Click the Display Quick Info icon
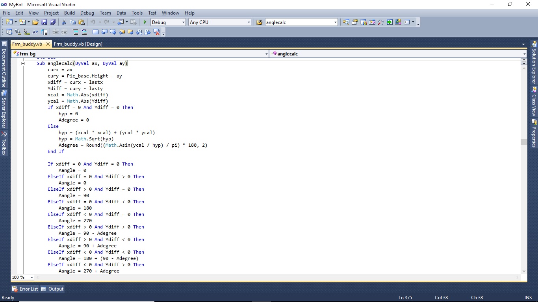538x302 pixels. coord(26,32)
